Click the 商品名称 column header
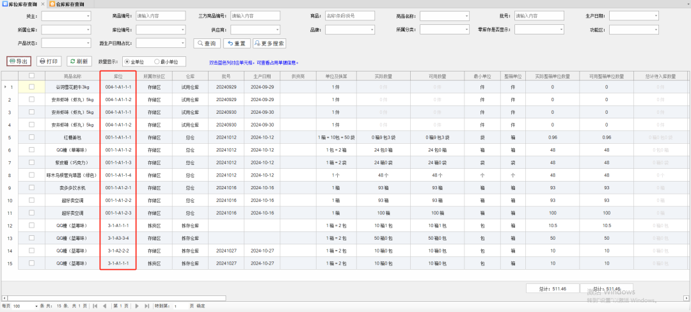Screen dimensions: 691x312 [72, 75]
